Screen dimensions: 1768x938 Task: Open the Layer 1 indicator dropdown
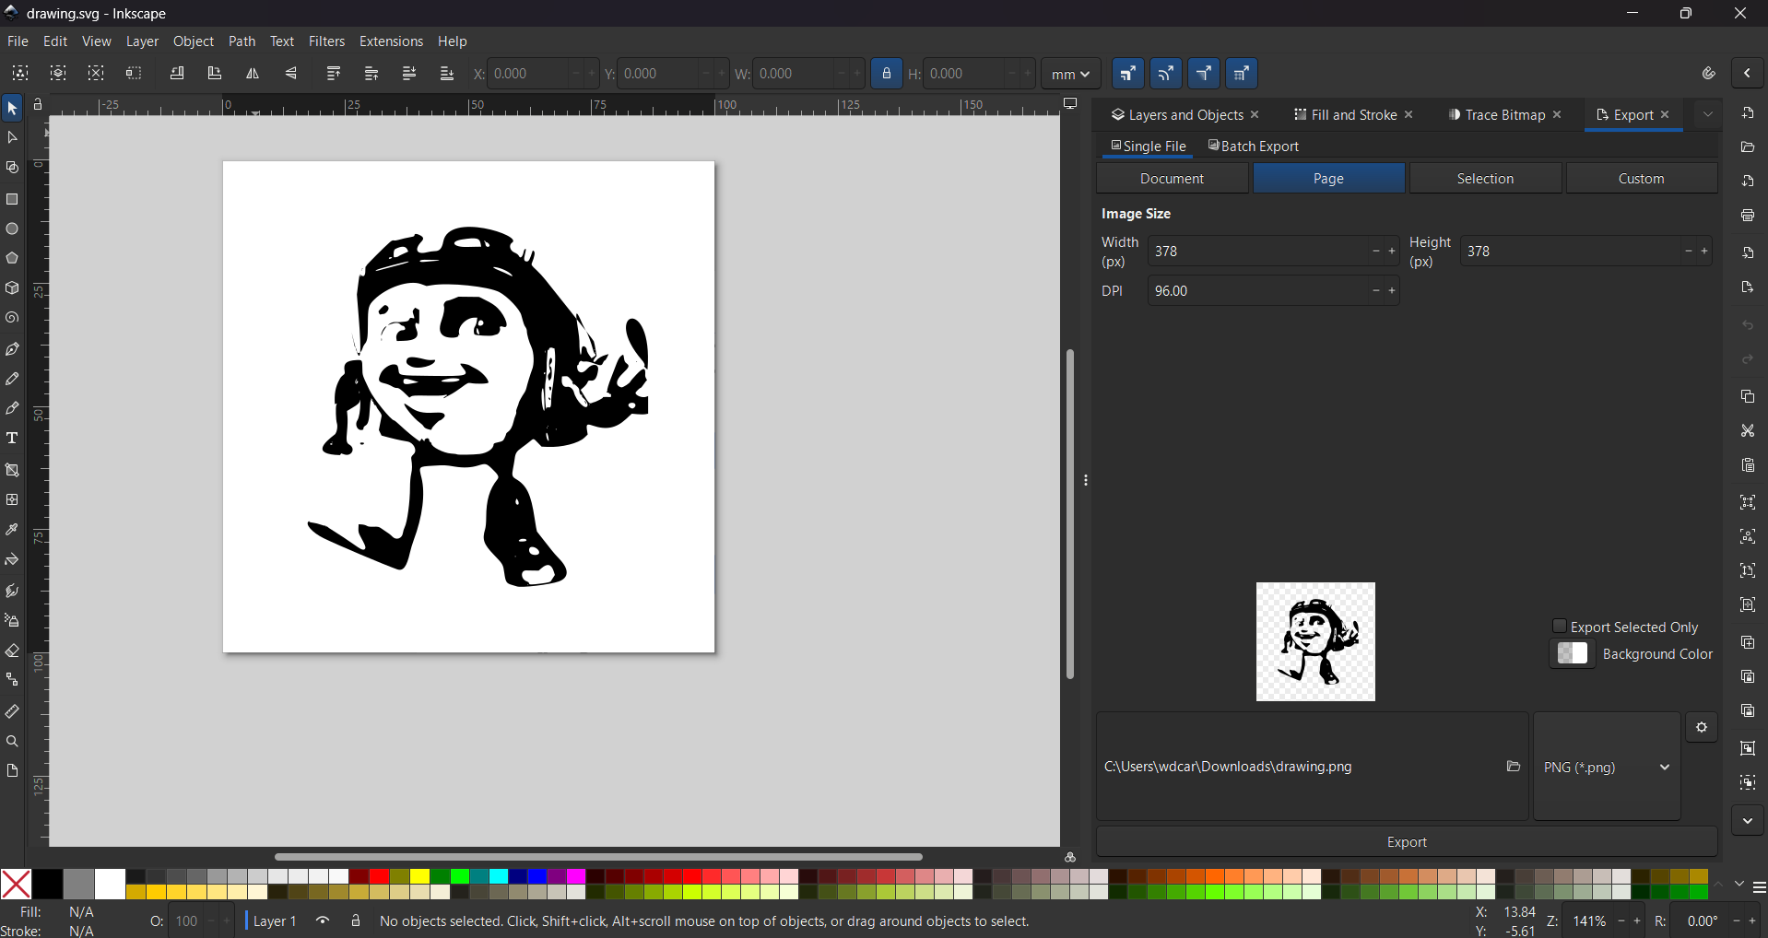(x=275, y=920)
